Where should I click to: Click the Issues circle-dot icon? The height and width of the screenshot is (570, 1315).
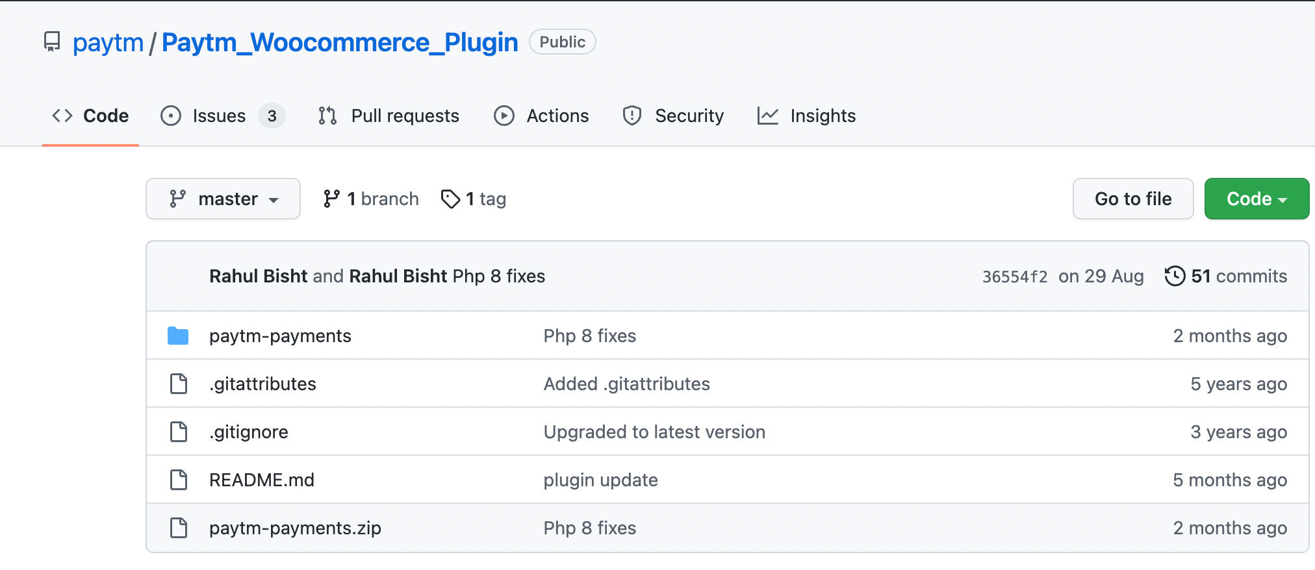coord(171,116)
